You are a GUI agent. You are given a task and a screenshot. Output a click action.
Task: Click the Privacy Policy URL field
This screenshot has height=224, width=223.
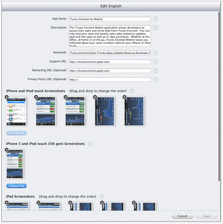(x=110, y=80)
